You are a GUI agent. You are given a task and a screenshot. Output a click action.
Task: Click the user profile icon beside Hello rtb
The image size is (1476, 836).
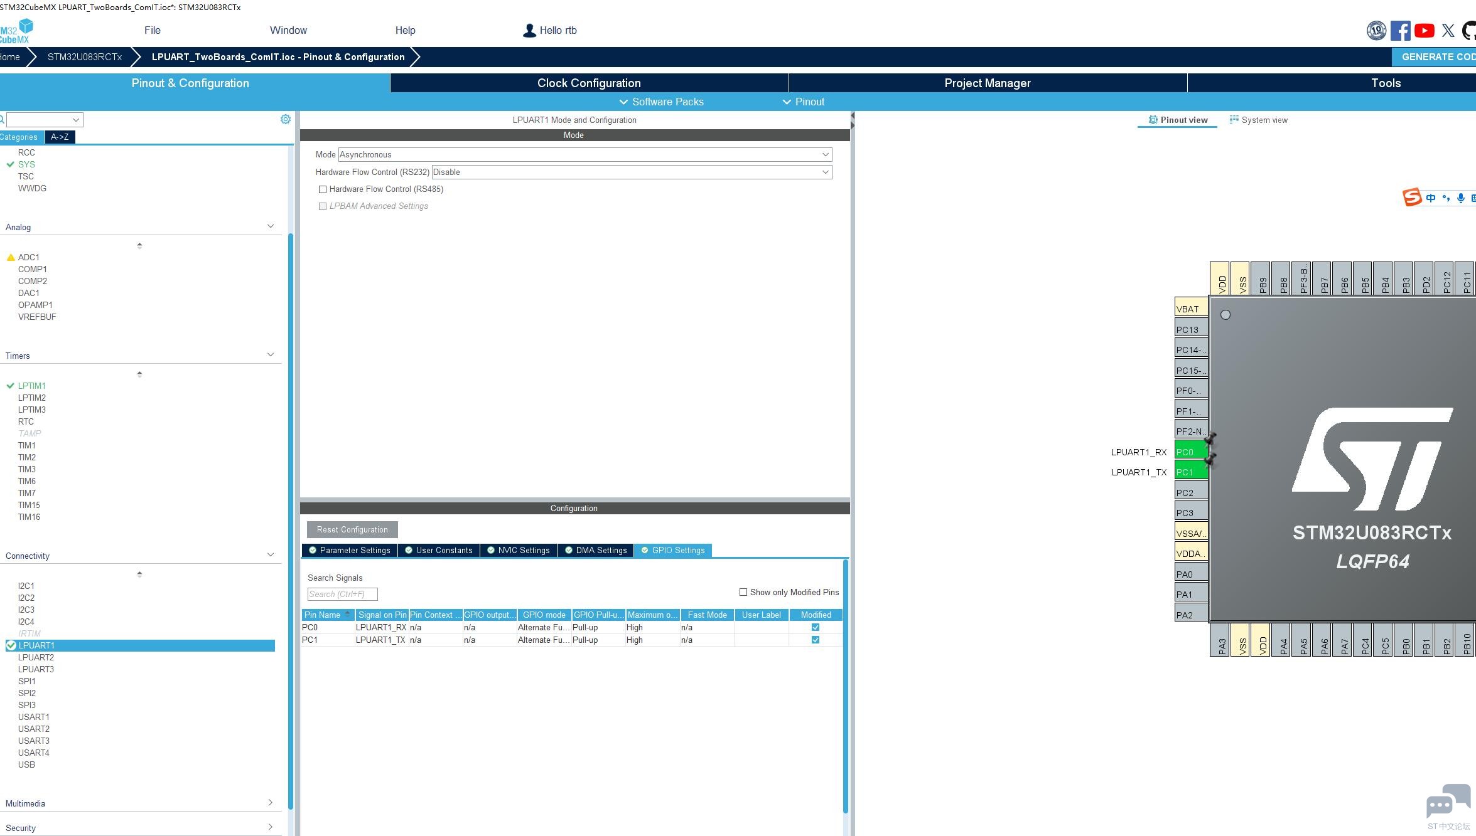click(529, 30)
